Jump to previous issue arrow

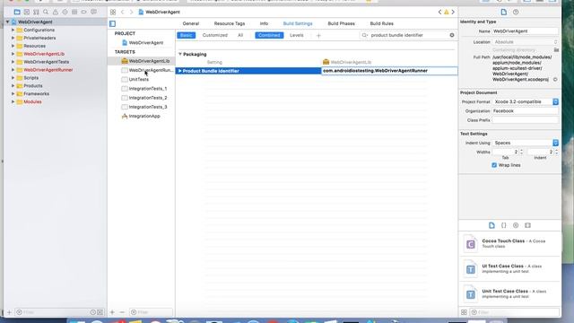440,12
